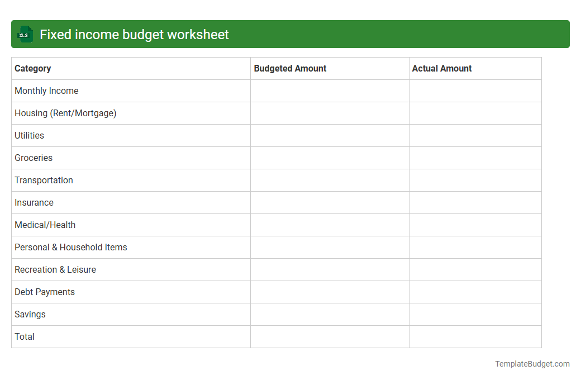Click the Groceries row label
This screenshot has width=581, height=380.
pyautogui.click(x=34, y=158)
